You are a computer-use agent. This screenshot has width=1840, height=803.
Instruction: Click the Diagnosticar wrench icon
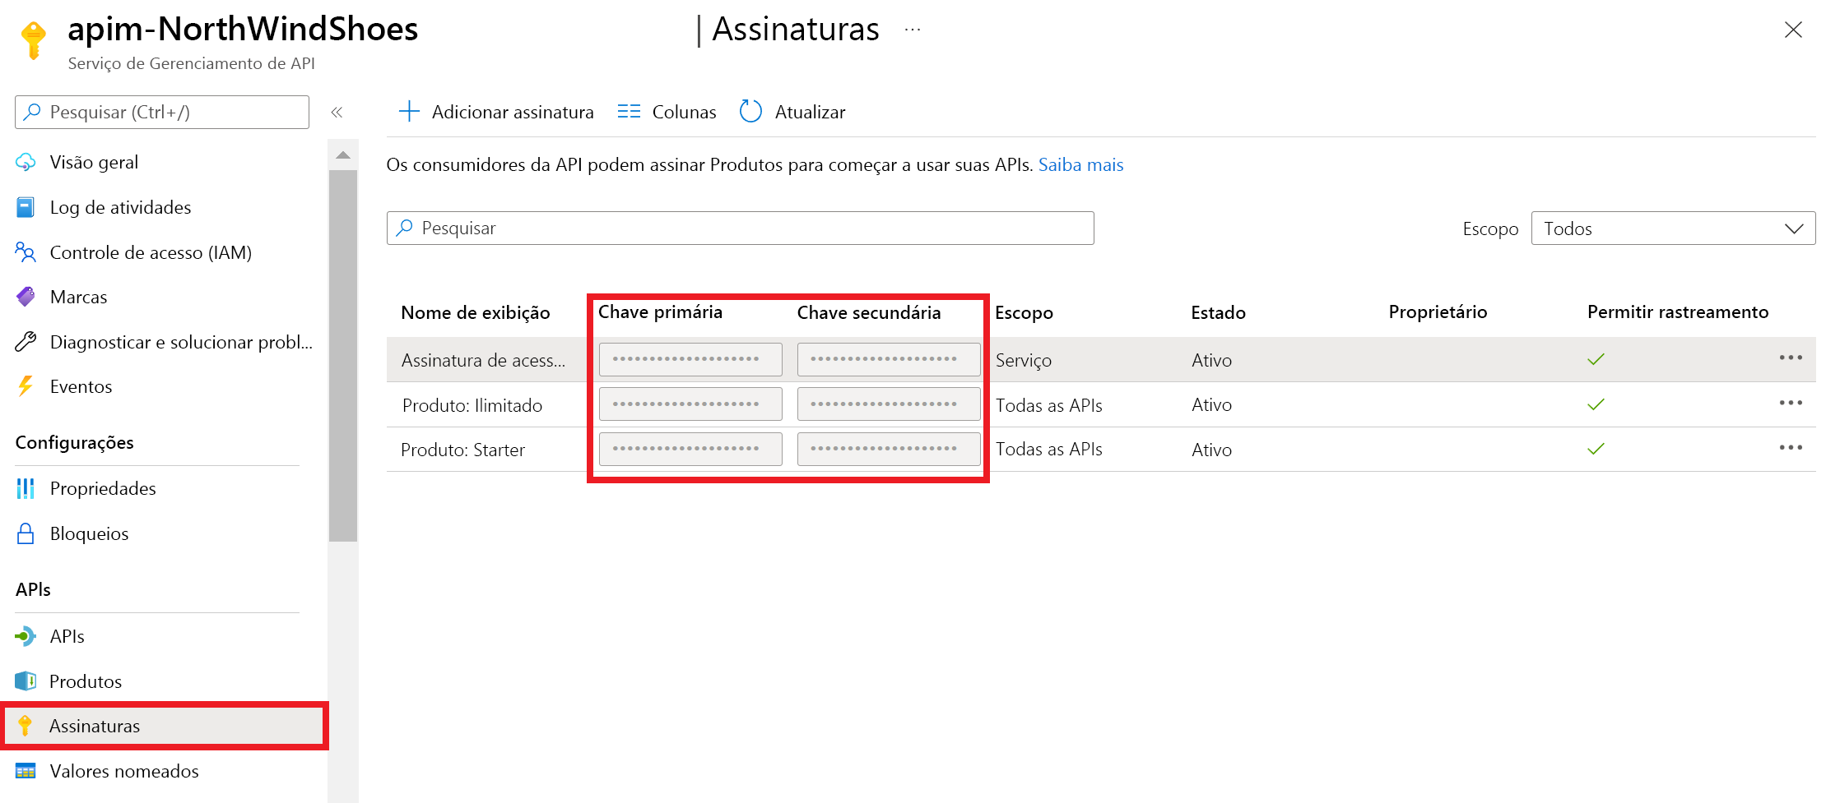click(x=26, y=342)
